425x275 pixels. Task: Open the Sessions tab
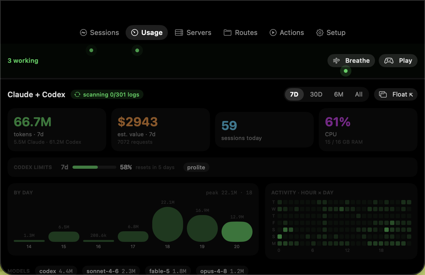(x=99, y=32)
